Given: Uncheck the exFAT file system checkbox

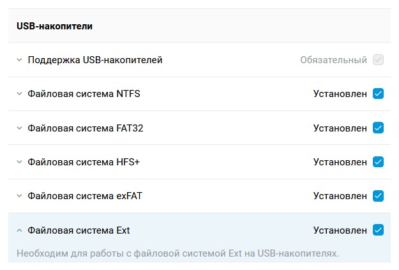Looking at the screenshot, I should (378, 195).
